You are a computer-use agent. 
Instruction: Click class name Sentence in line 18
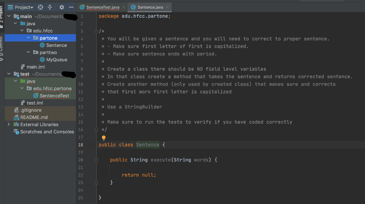tap(148, 145)
